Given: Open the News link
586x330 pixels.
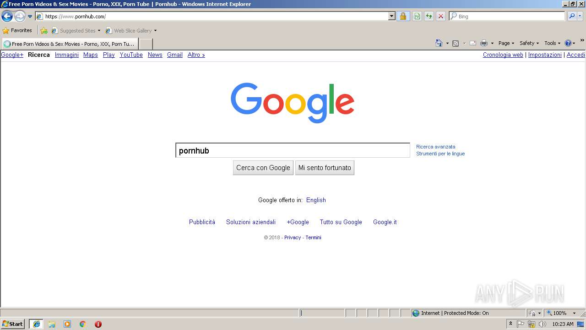Looking at the screenshot, I should pos(155,55).
